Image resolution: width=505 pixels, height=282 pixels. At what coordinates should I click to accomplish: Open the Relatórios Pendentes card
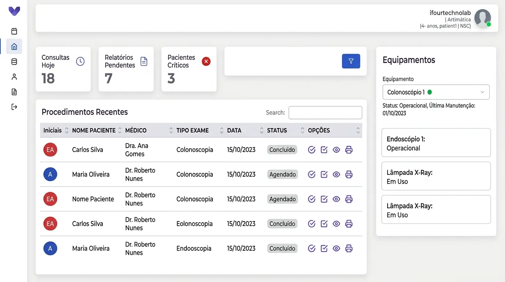126,69
